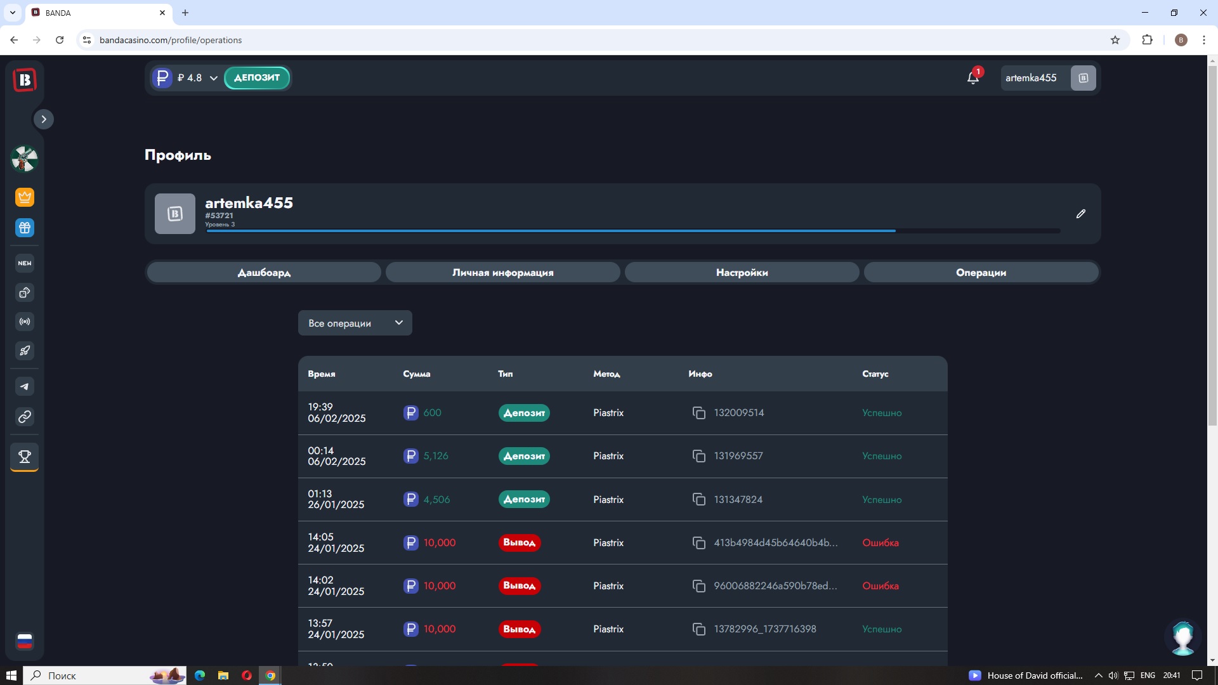Copy transaction ID 132009514

[698, 413]
